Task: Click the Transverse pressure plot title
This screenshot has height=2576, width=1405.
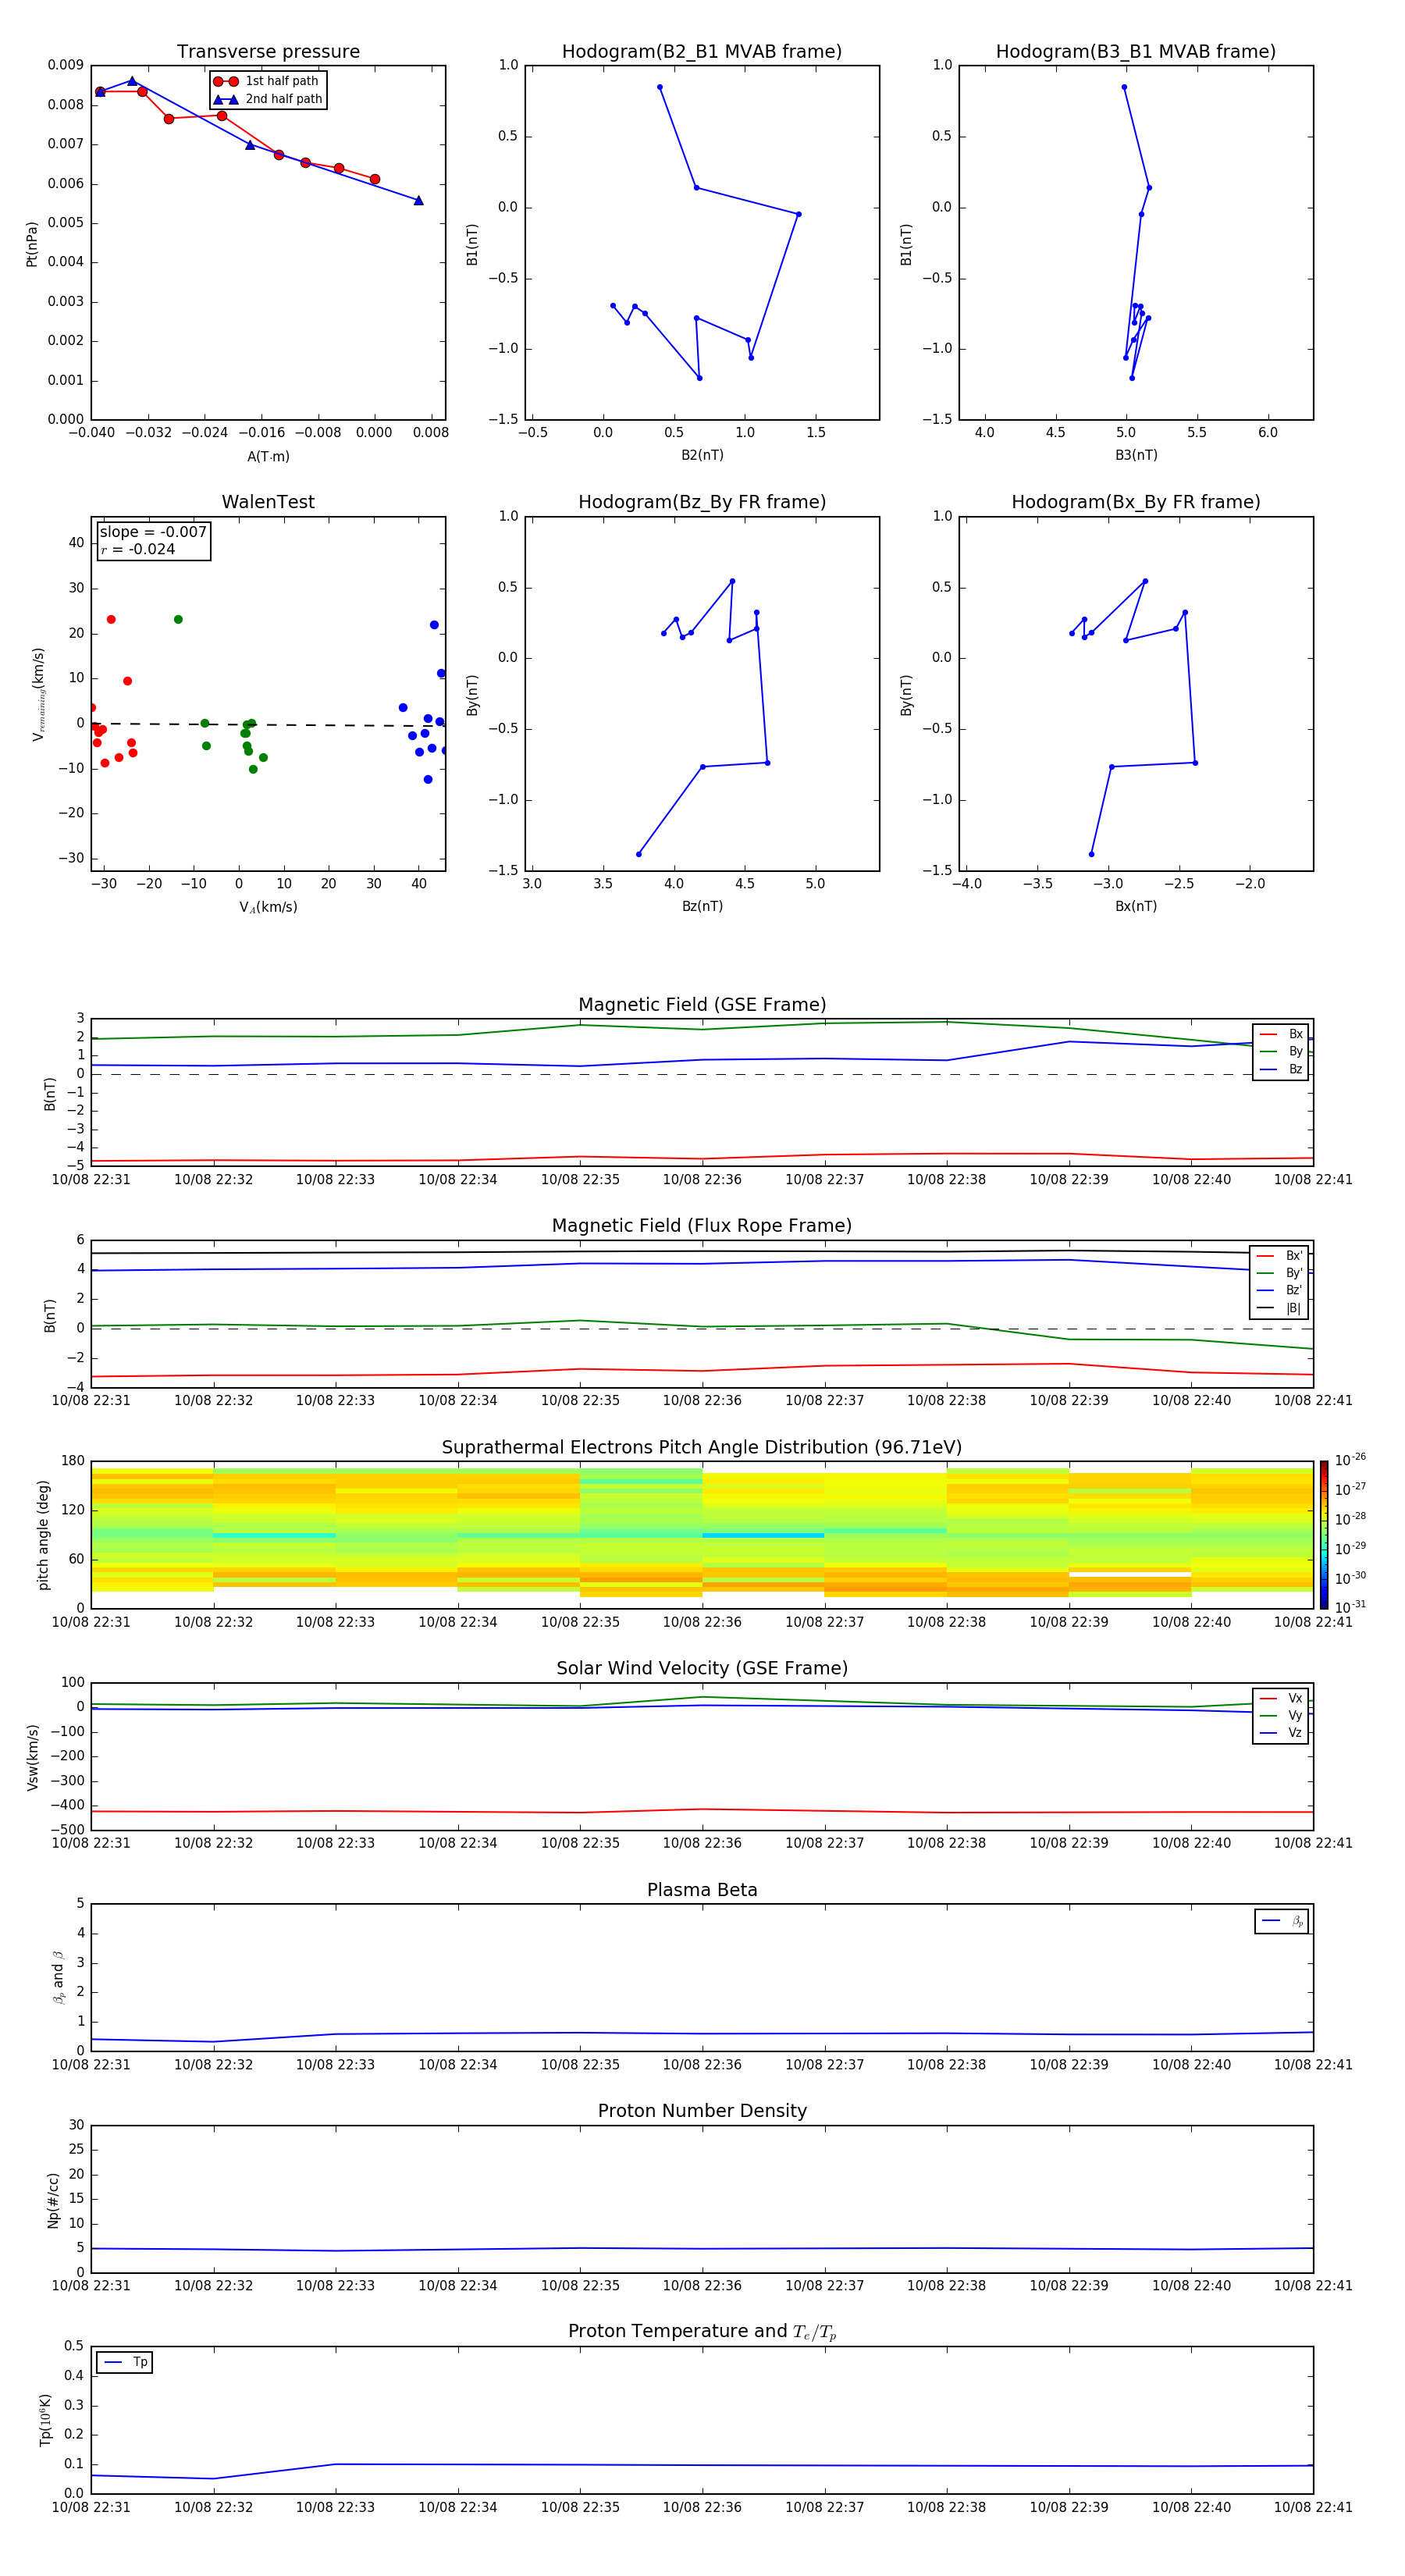Action: [268, 52]
